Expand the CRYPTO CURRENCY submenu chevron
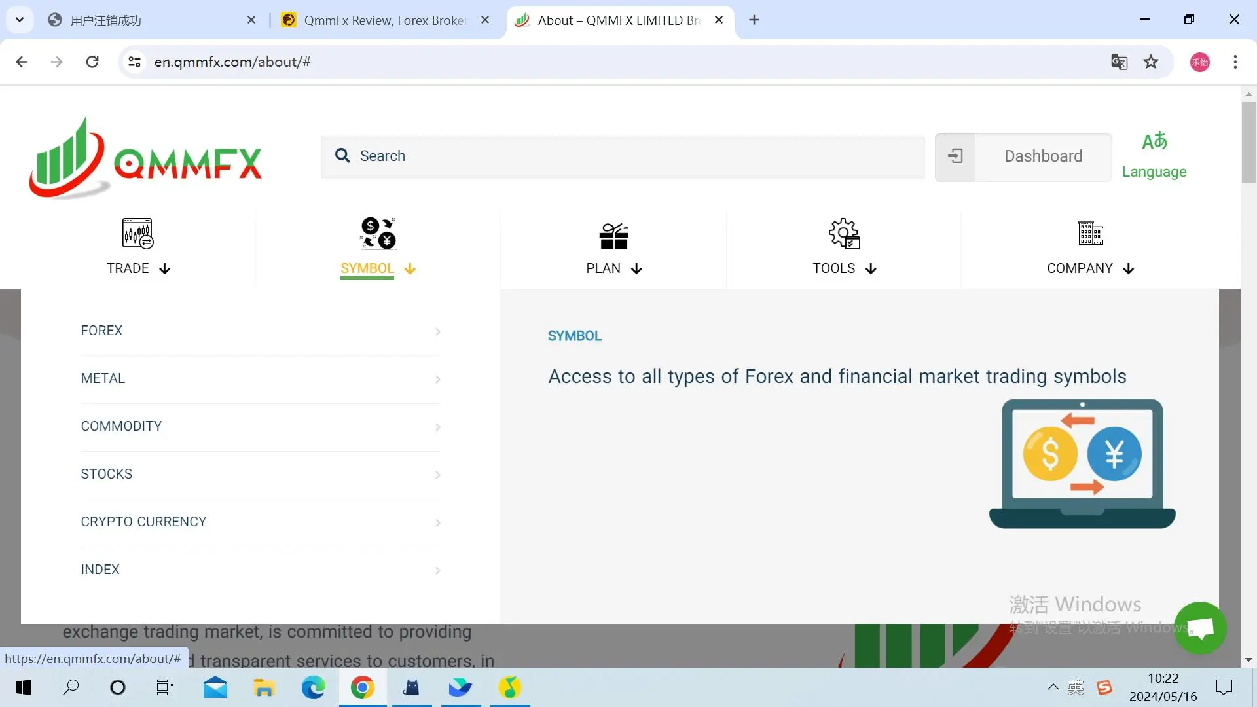 click(x=438, y=523)
